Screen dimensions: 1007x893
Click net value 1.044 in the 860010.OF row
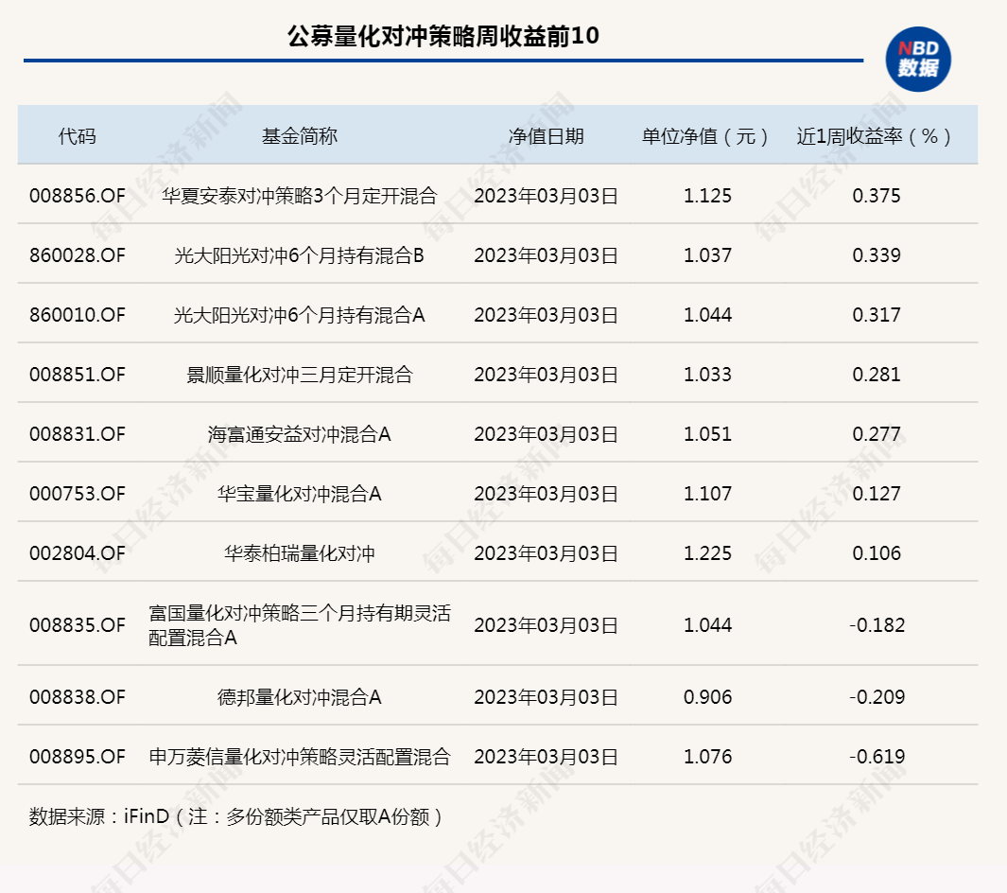pyautogui.click(x=707, y=315)
